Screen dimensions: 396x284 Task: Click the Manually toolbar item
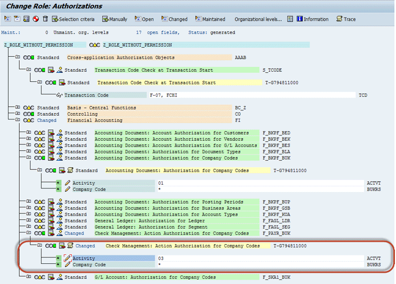click(x=114, y=19)
